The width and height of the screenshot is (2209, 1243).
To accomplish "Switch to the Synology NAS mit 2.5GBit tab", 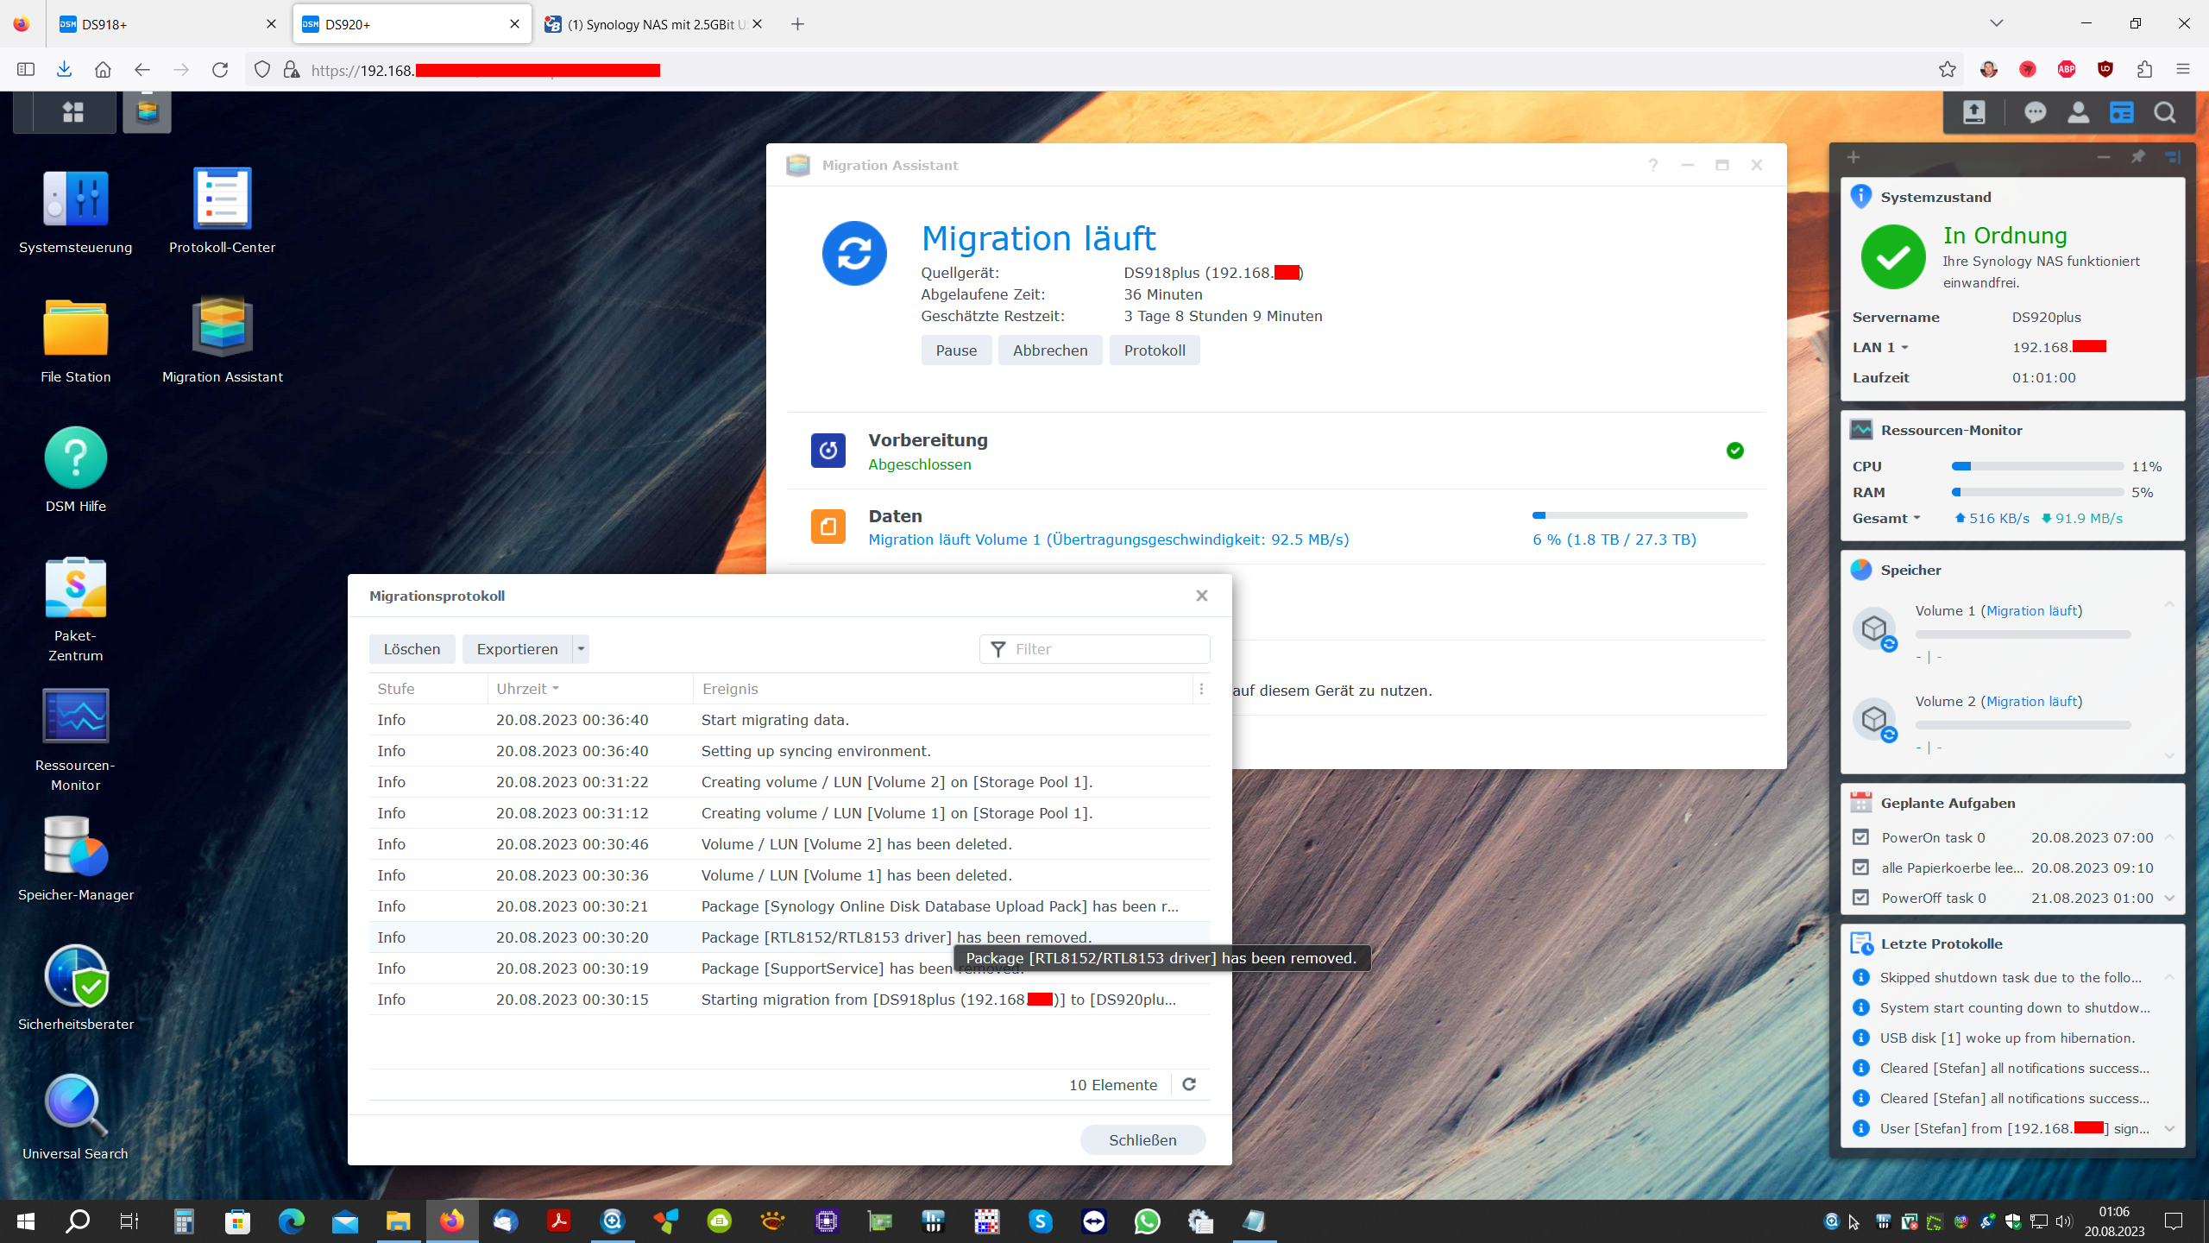I will (x=647, y=24).
